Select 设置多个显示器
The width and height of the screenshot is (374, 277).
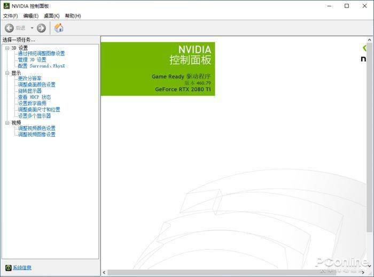35,116
